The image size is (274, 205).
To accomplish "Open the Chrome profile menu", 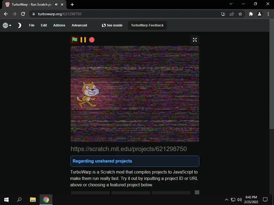I will (x=260, y=14).
